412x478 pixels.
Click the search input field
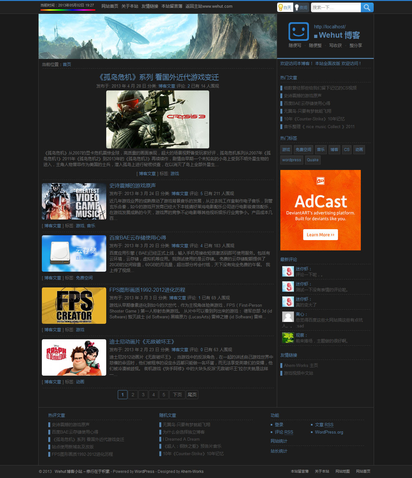[336, 7]
